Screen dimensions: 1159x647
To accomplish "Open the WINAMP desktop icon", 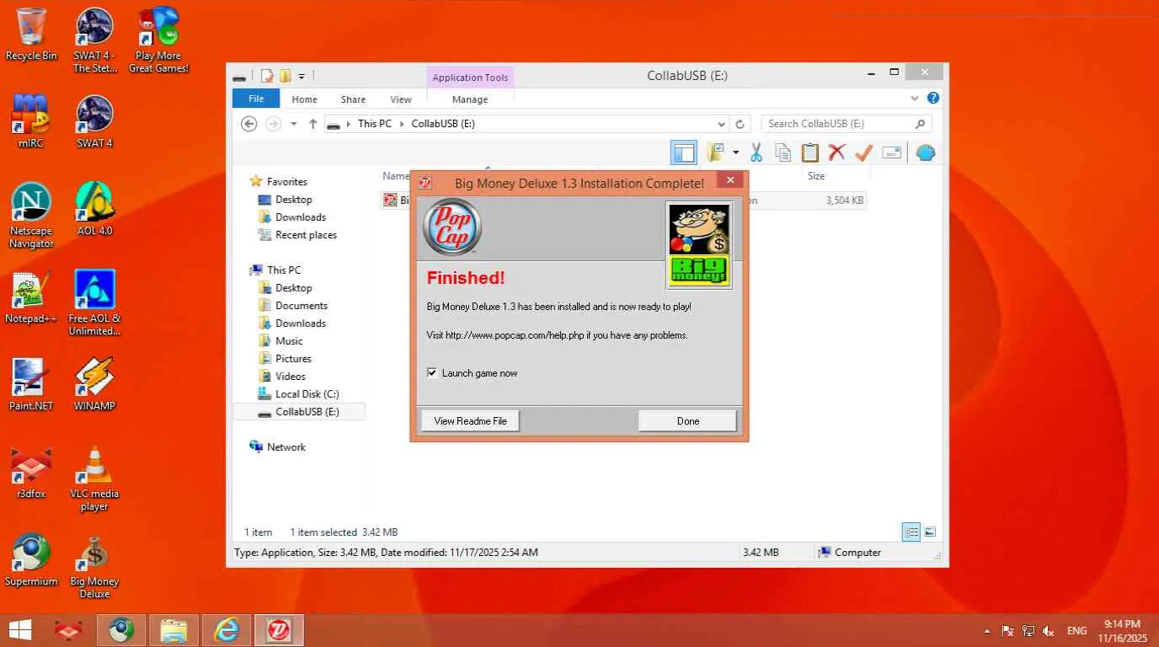I will pos(95,384).
